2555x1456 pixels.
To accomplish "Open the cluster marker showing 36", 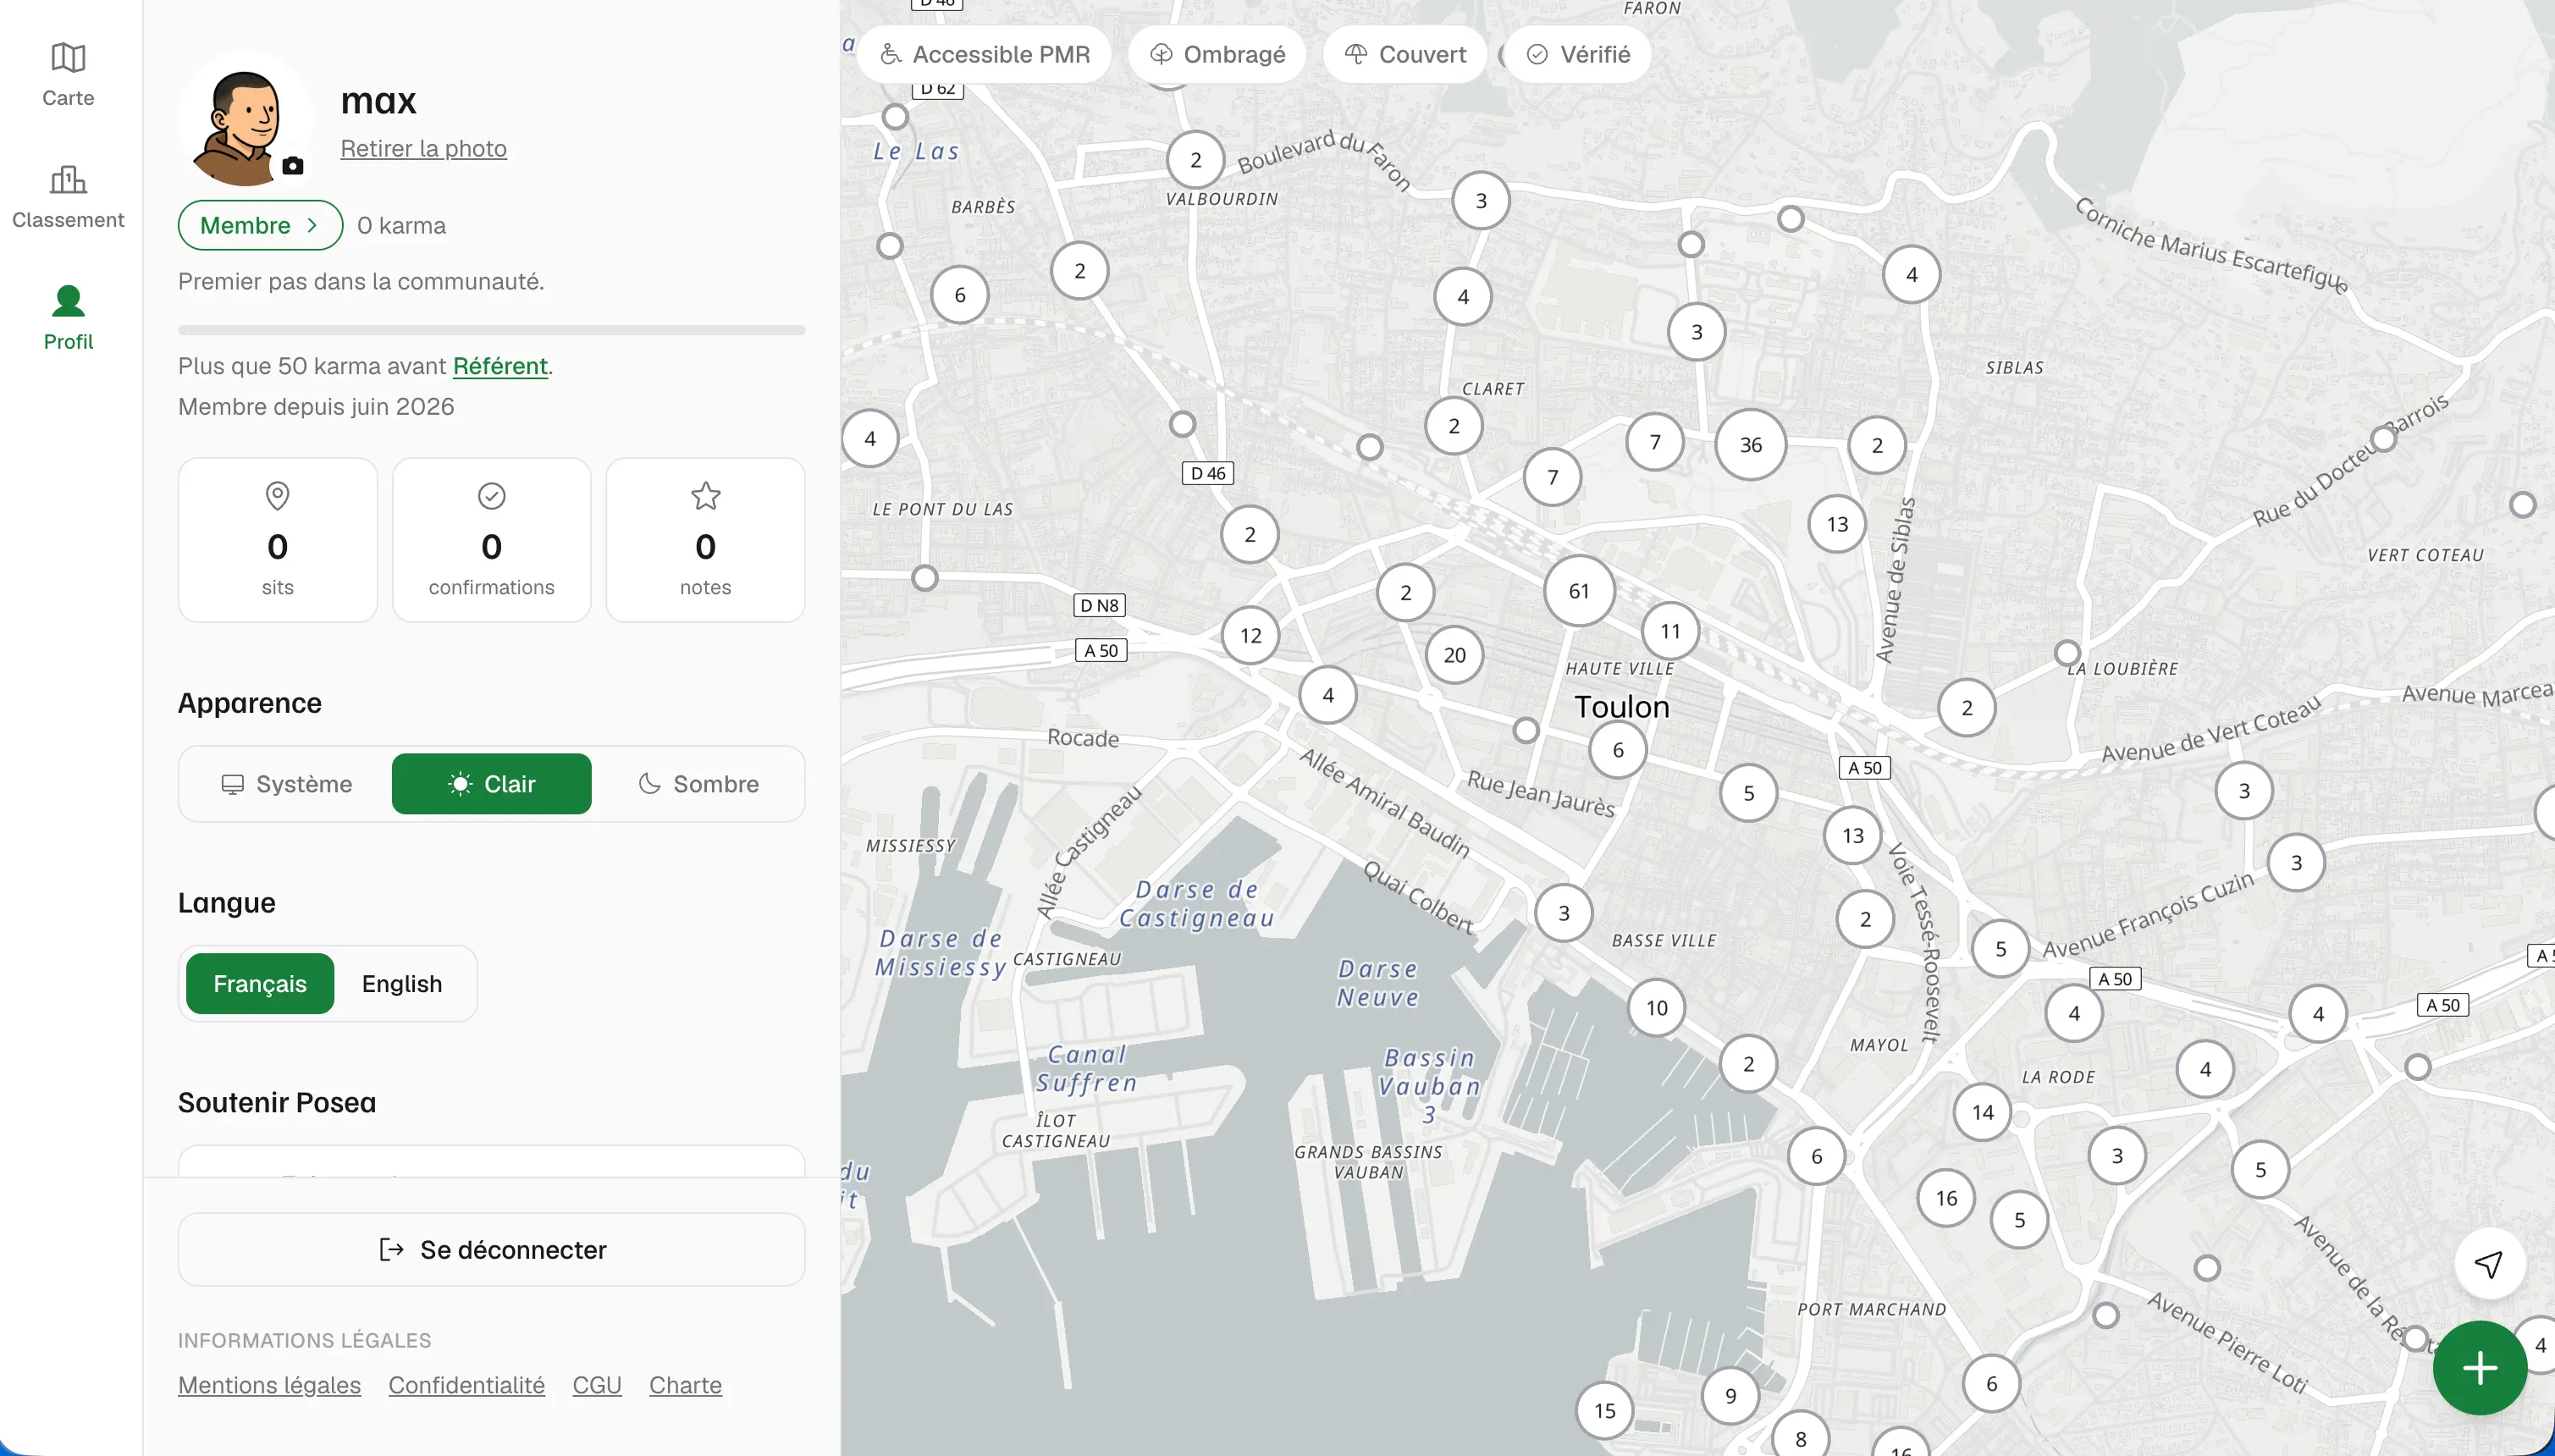I will 1750,445.
